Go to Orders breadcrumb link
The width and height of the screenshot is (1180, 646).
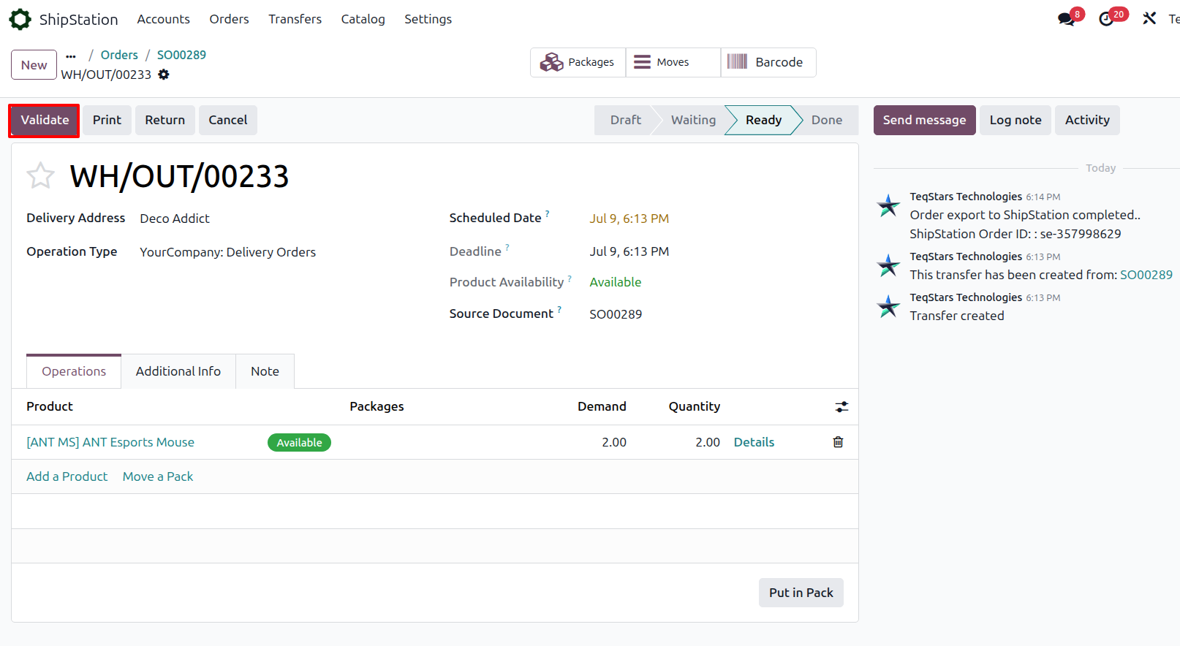119,55
